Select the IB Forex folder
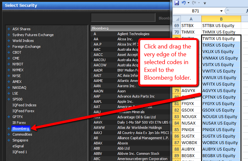Viewport: 248px width, 161px height. pyautogui.click(x=19, y=123)
